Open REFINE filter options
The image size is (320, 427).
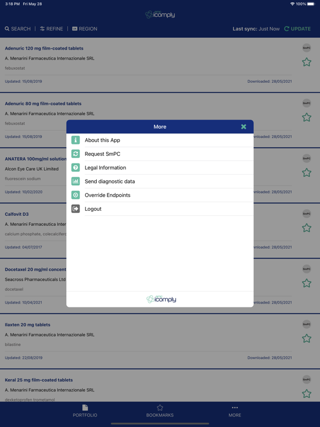52,29
